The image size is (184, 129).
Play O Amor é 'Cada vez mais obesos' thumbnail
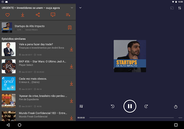pos(9,83)
